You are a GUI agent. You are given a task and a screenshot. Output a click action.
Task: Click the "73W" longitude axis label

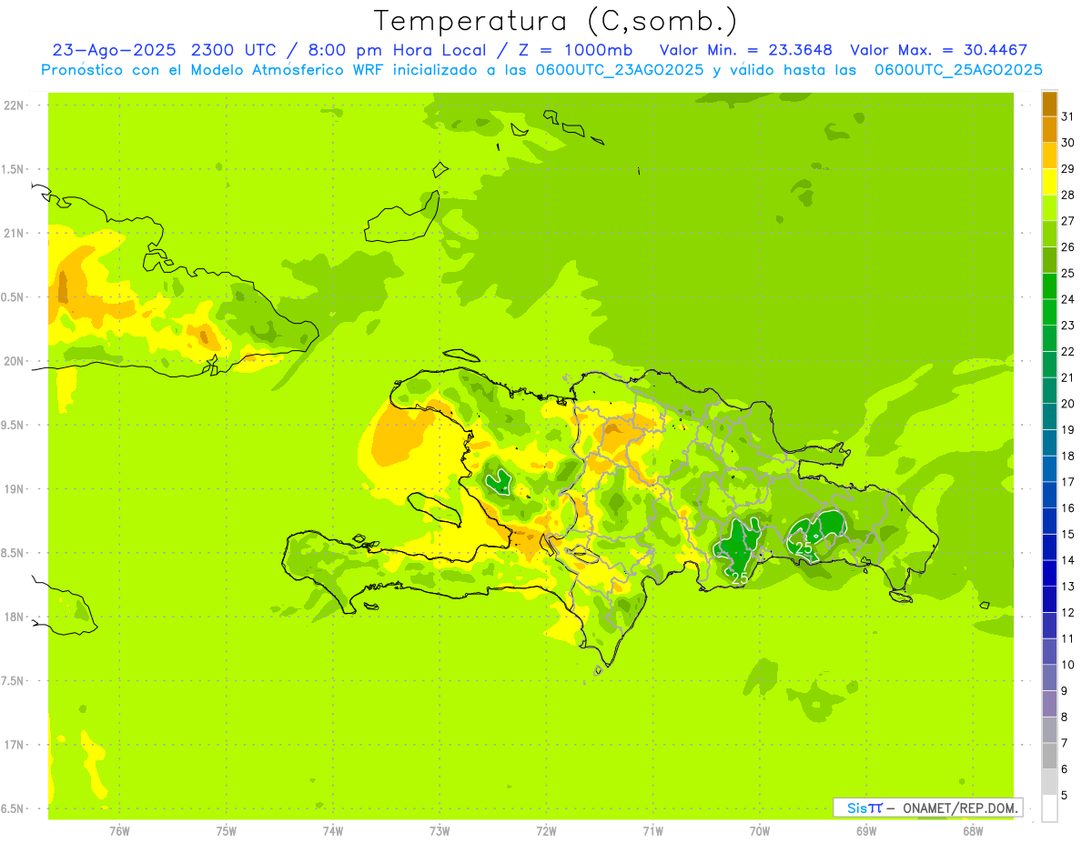(x=440, y=831)
